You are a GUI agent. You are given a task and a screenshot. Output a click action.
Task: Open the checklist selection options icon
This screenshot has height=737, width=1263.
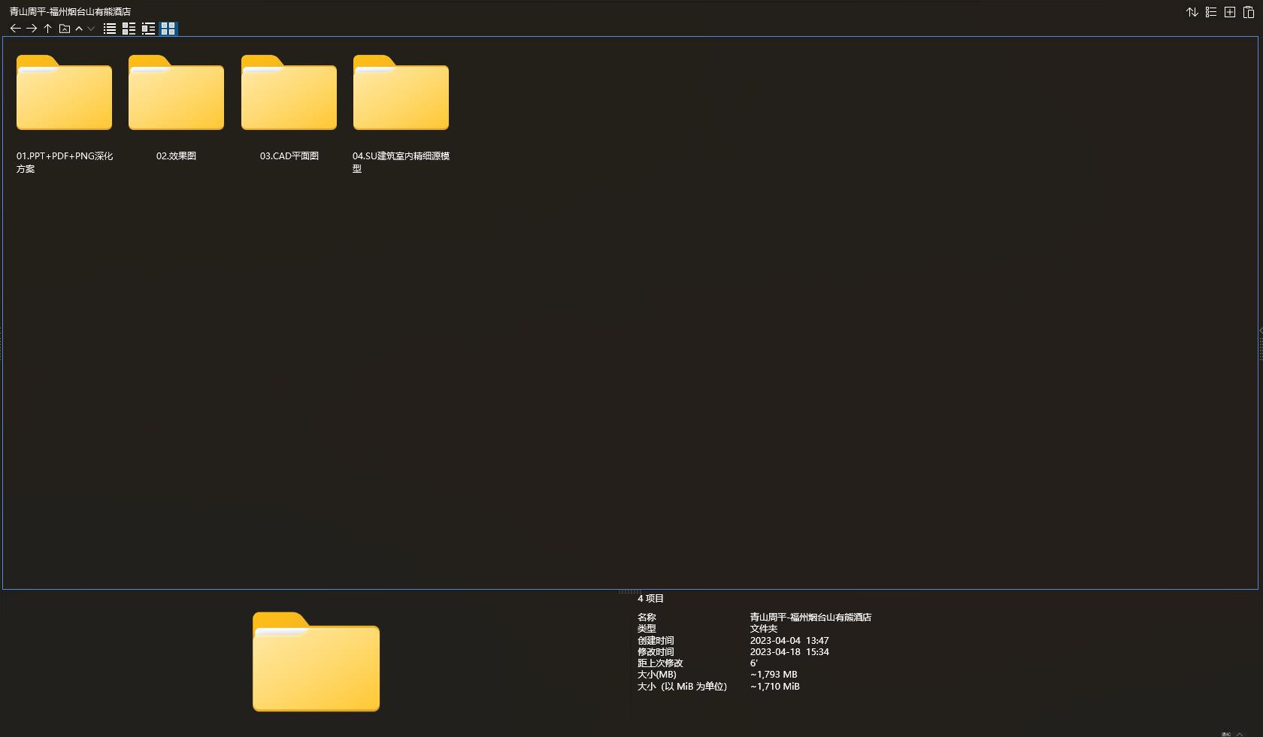pyautogui.click(x=1211, y=12)
